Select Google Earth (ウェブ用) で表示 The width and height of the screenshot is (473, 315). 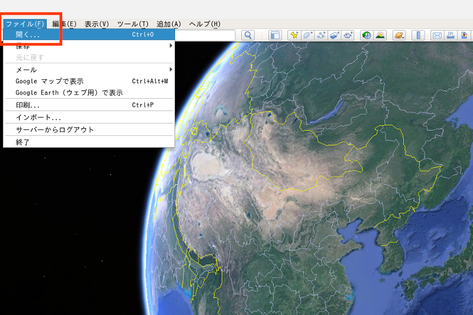[x=89, y=93]
